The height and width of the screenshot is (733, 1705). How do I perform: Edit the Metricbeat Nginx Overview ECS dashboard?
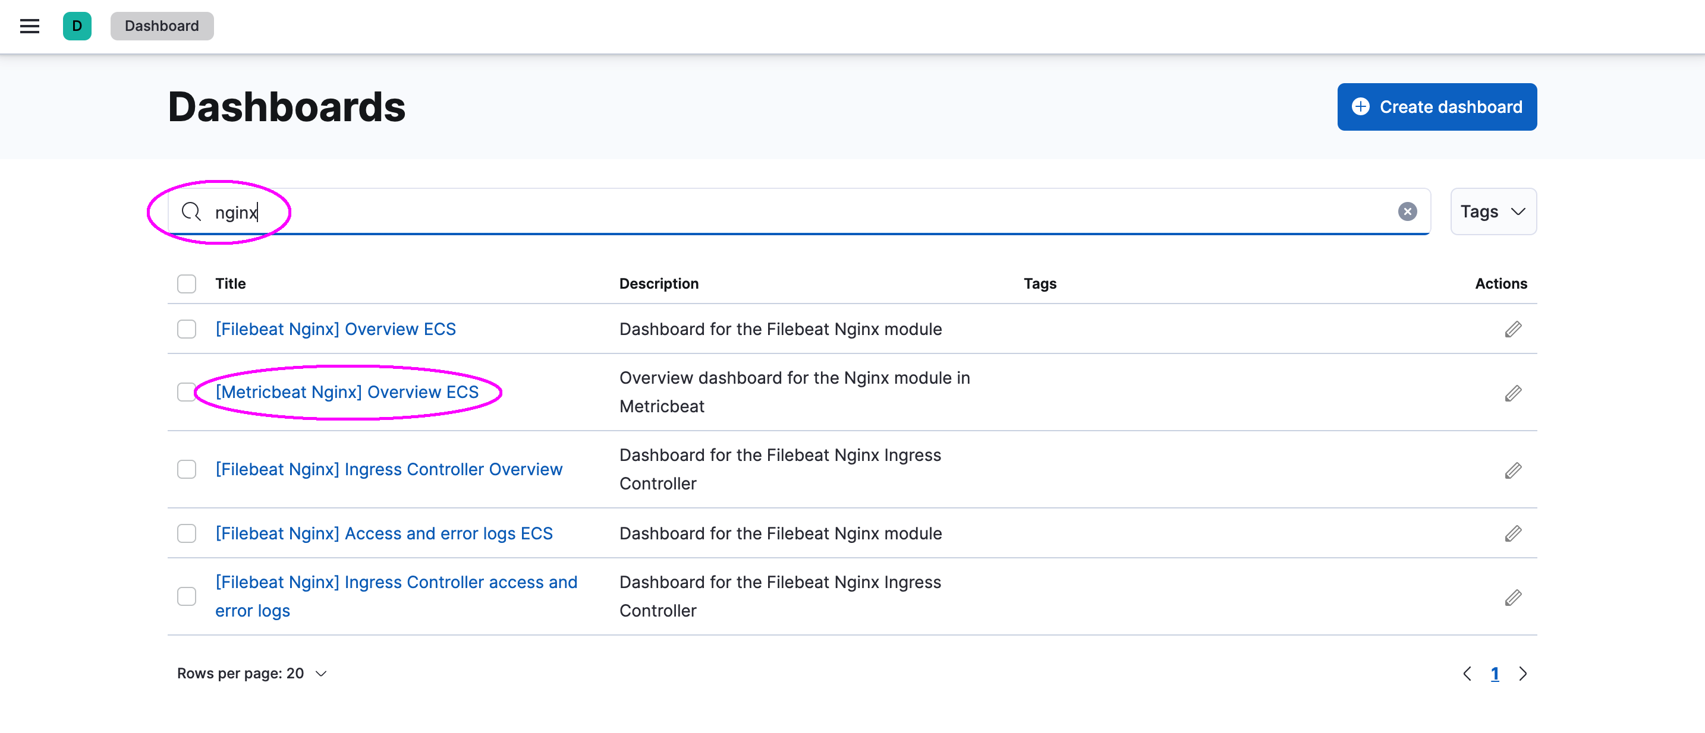coord(1512,393)
